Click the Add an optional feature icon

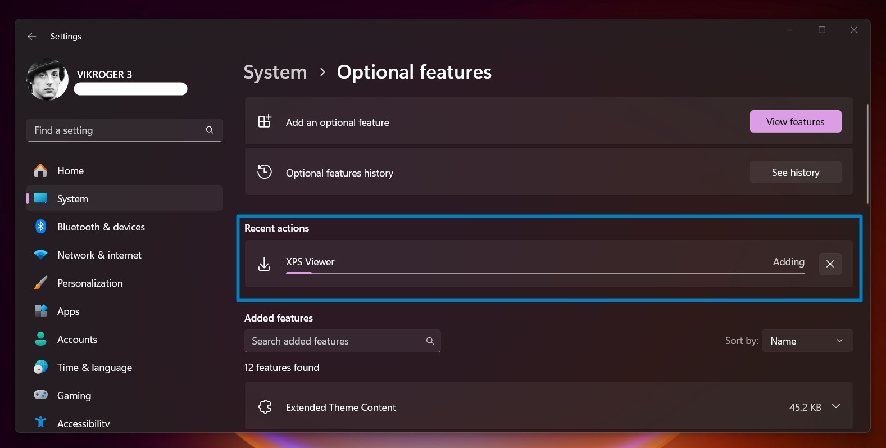point(265,121)
